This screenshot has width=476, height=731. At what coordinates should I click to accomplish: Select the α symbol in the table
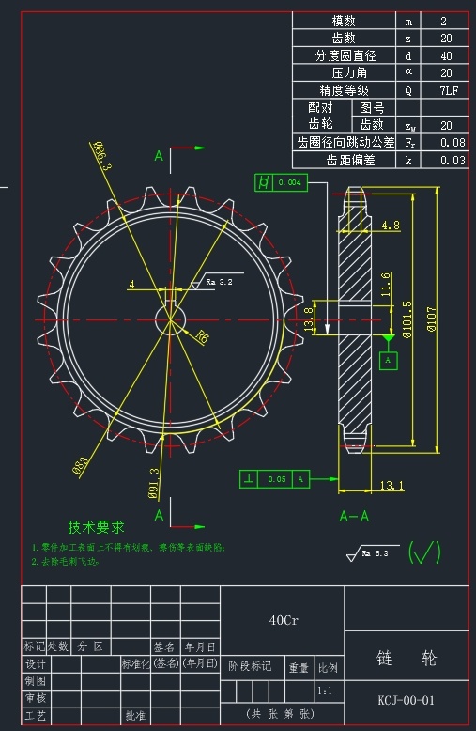[408, 71]
